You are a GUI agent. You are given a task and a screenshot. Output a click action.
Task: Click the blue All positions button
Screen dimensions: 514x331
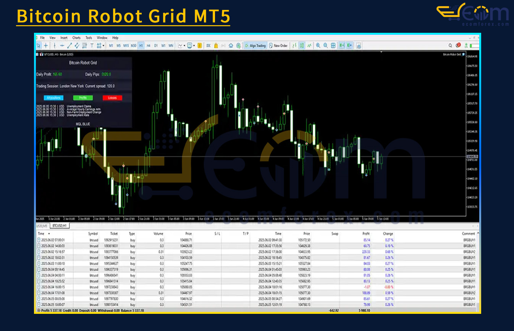click(x=54, y=98)
